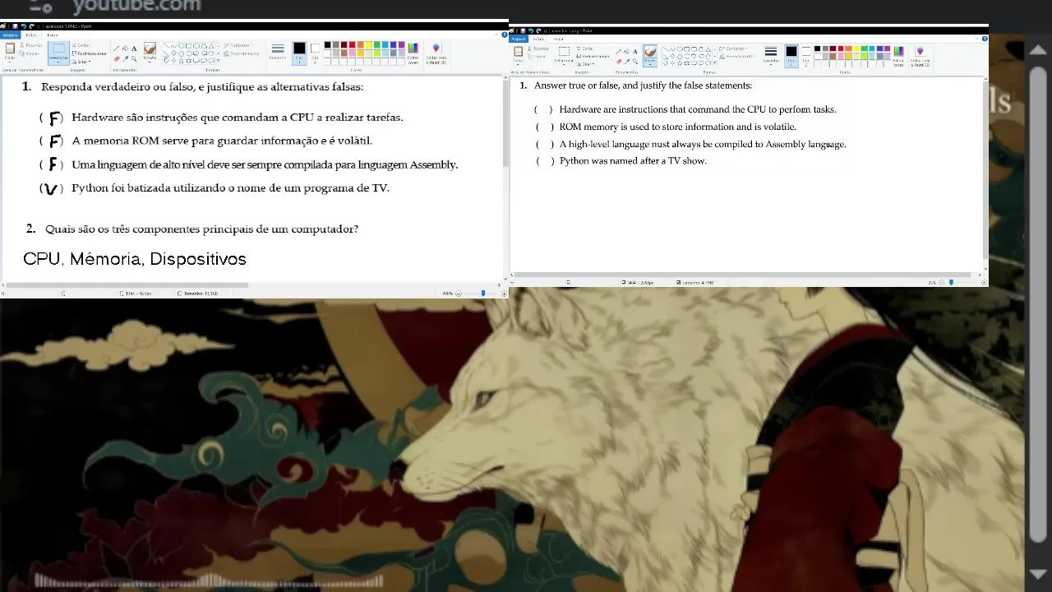The width and height of the screenshot is (1052, 592).
Task: Click browser page scrollbar down arrow
Action: 1037,574
